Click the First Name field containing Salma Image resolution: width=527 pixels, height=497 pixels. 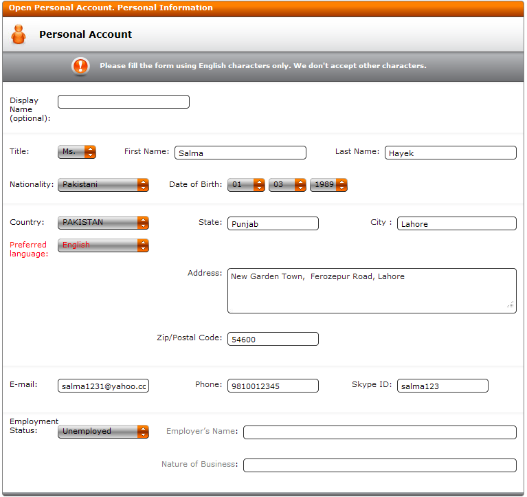pos(240,153)
